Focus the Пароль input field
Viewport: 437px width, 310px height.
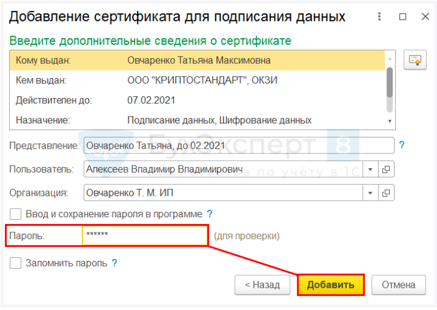coord(145,236)
